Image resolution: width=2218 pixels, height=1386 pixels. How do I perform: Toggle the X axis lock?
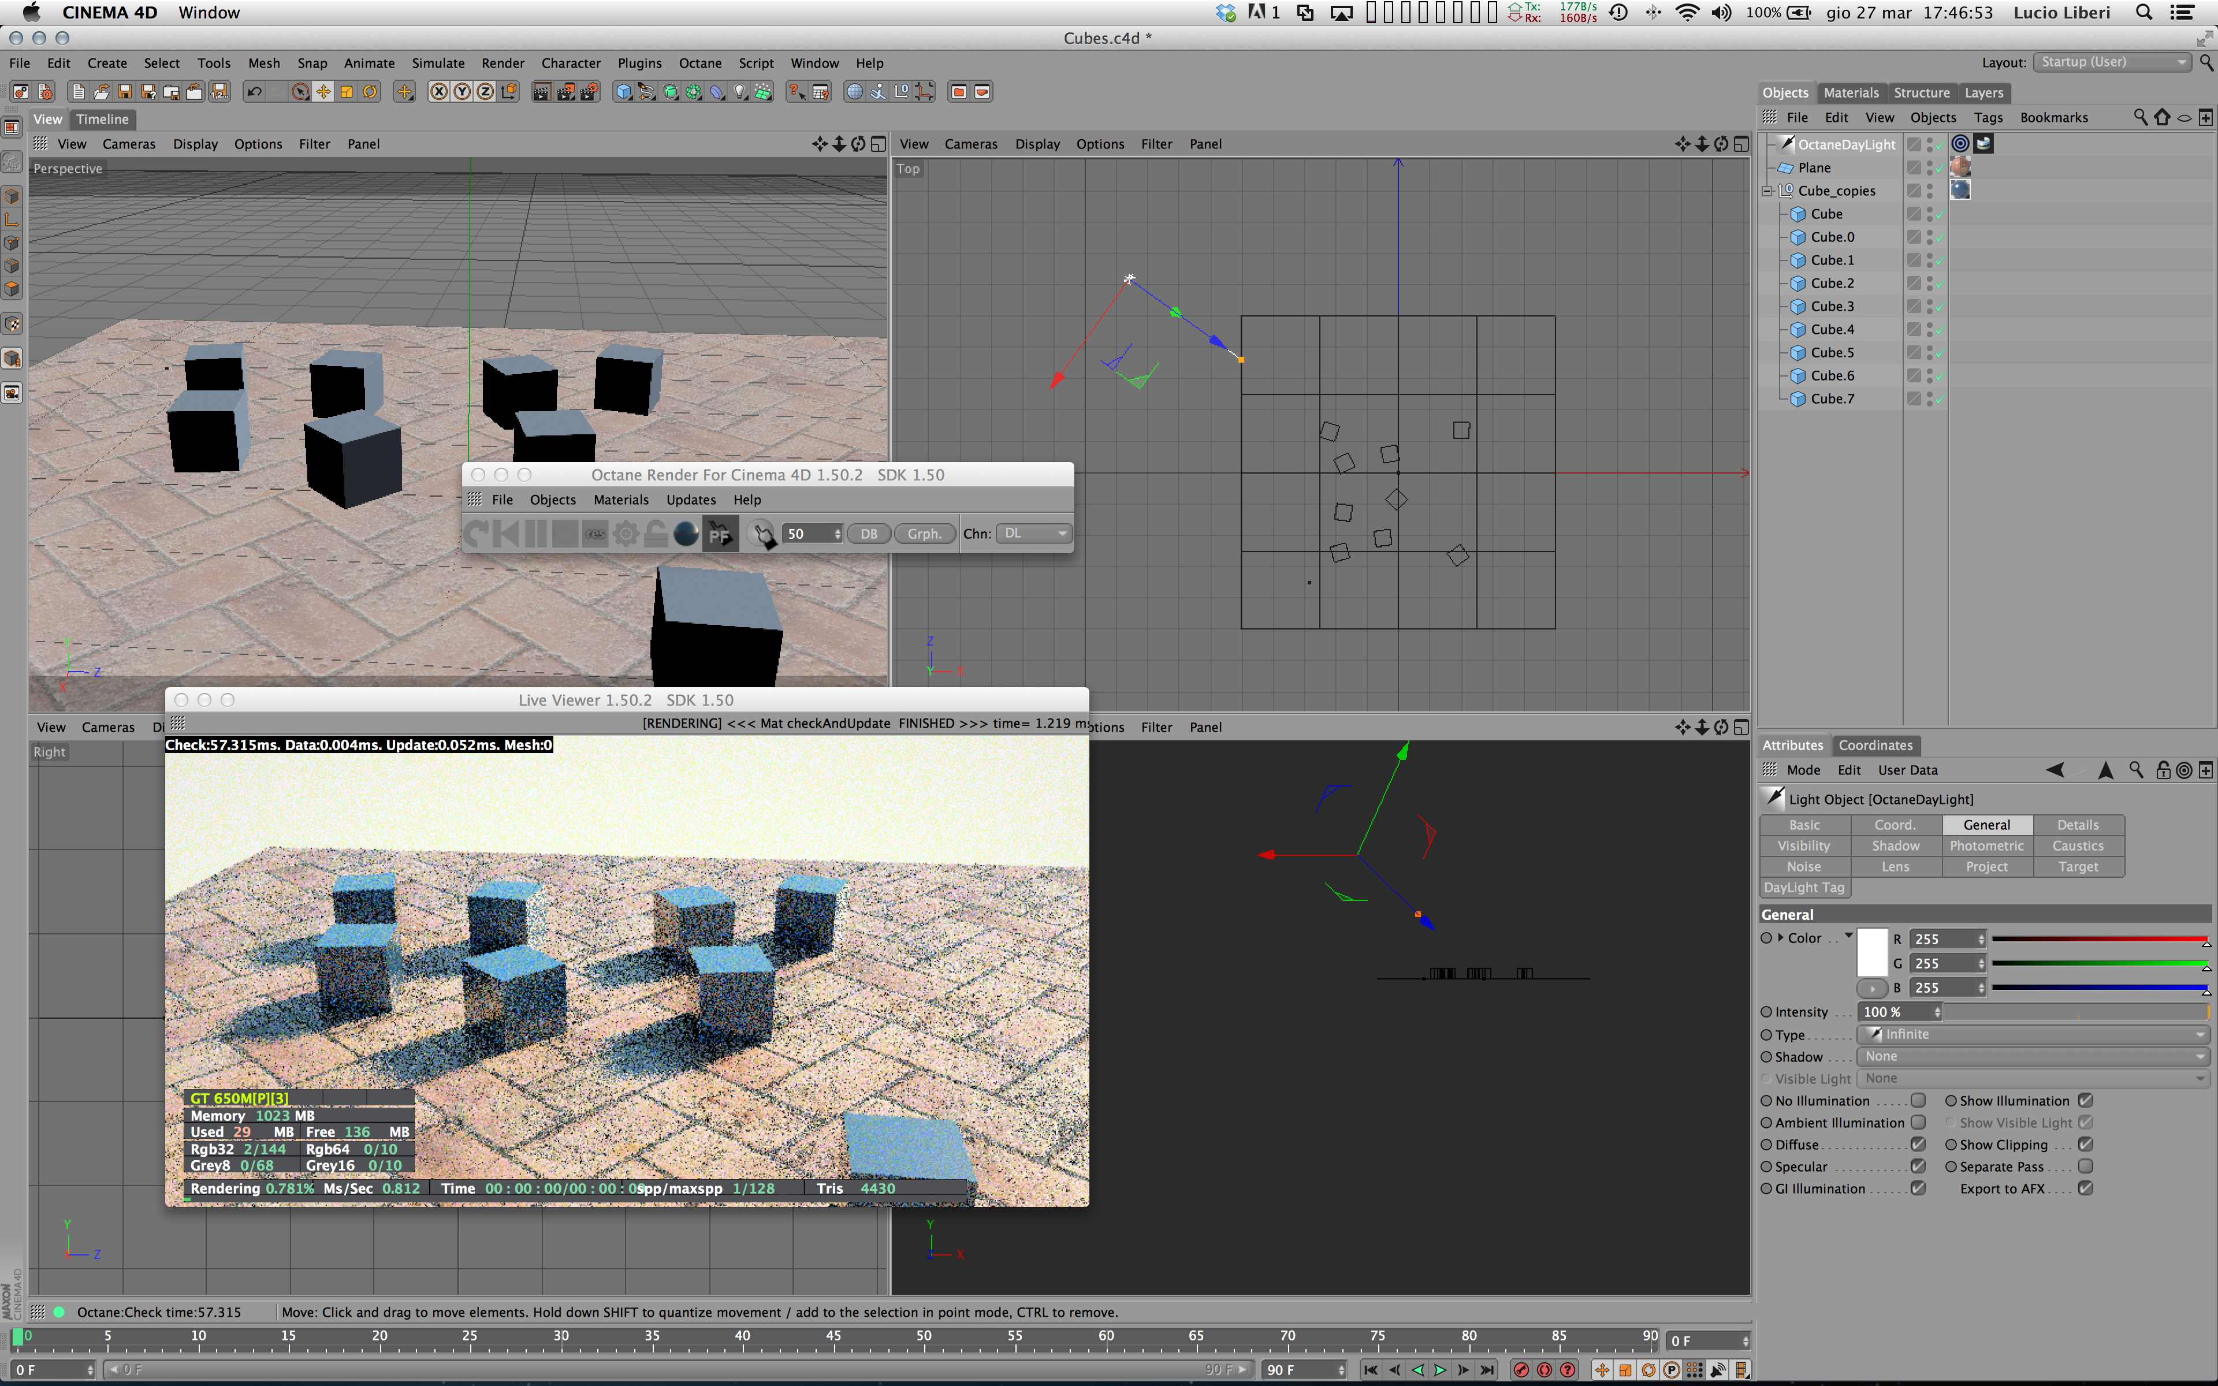point(439,92)
